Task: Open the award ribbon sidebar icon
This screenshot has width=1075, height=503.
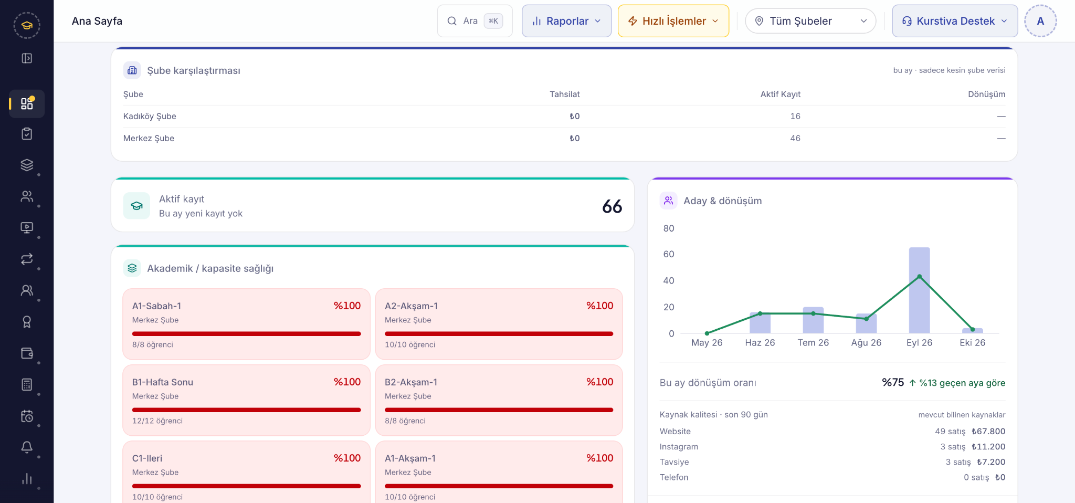Action: coord(27,322)
